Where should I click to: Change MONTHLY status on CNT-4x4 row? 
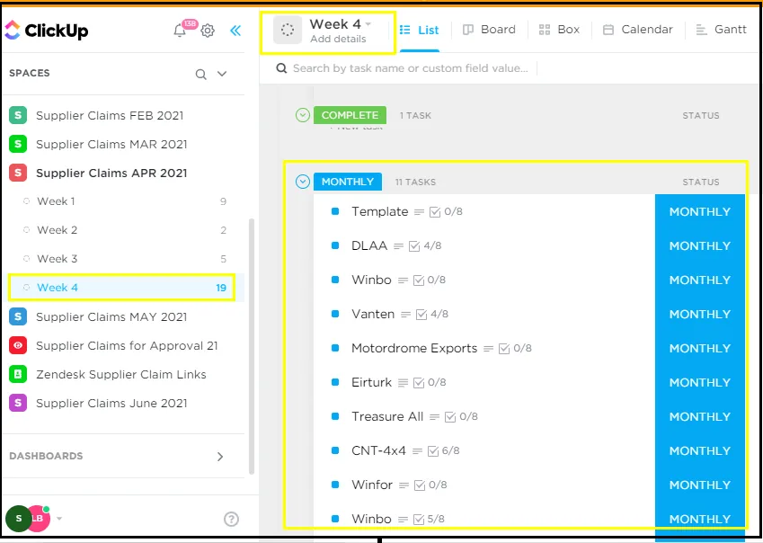[x=700, y=450]
